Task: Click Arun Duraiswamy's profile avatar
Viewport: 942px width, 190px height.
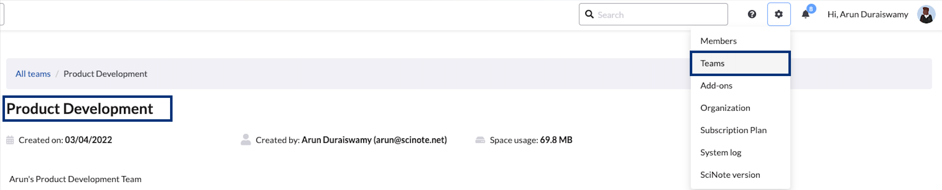Action: click(926, 14)
